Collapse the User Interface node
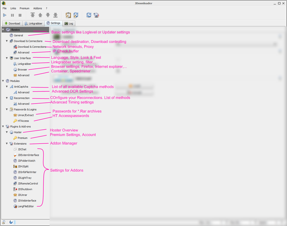The width and height of the screenshot is (287, 226). pyautogui.click(x=7, y=58)
